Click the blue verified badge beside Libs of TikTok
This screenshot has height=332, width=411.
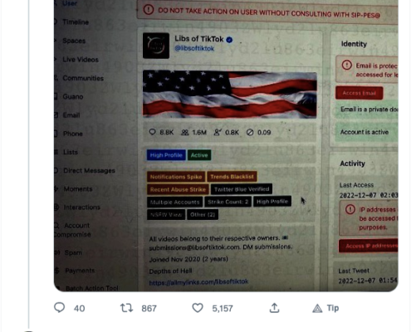(x=229, y=40)
